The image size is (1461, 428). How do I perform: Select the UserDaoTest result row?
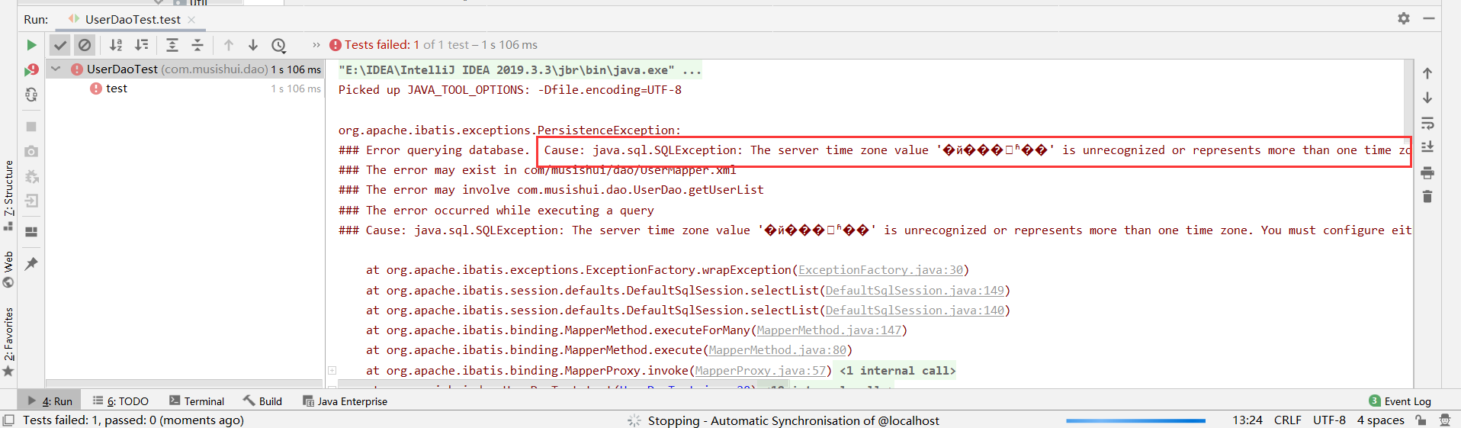[x=185, y=69]
